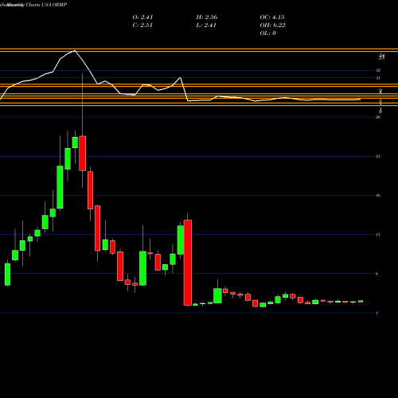This screenshot has width=398, height=398.
Task: Click the 'Charts USA OBMP' chart title
Action: coord(46,5)
